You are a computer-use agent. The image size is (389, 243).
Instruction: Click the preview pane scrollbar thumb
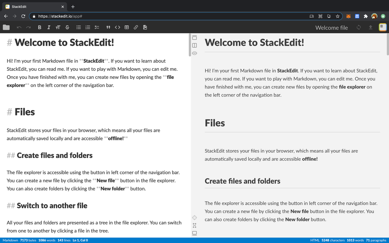point(388,44)
